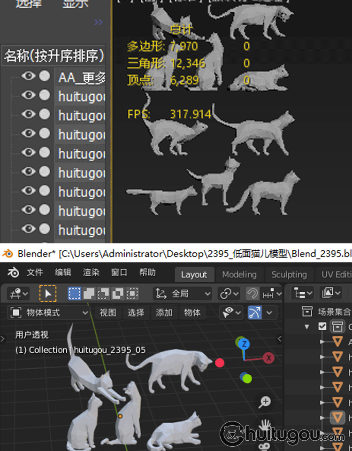Click the Zoom magnifier icon in the viewport
Screen dimensions: 352x451
tap(265, 402)
